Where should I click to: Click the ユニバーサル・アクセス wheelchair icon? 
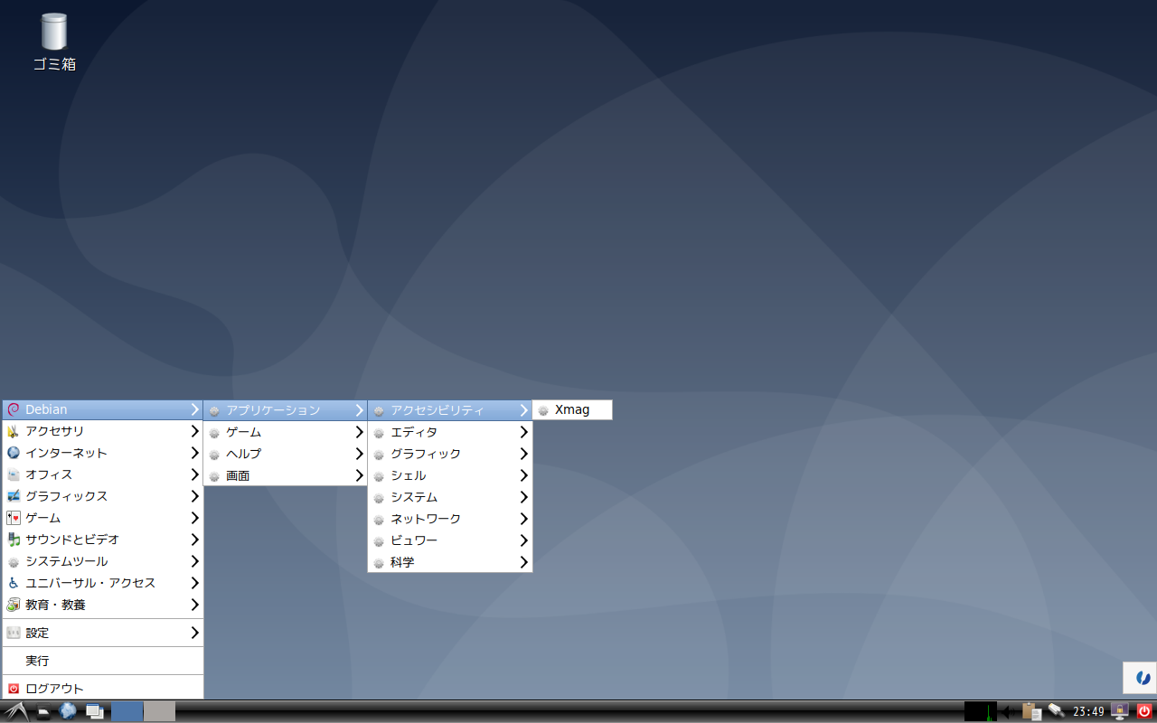point(14,584)
